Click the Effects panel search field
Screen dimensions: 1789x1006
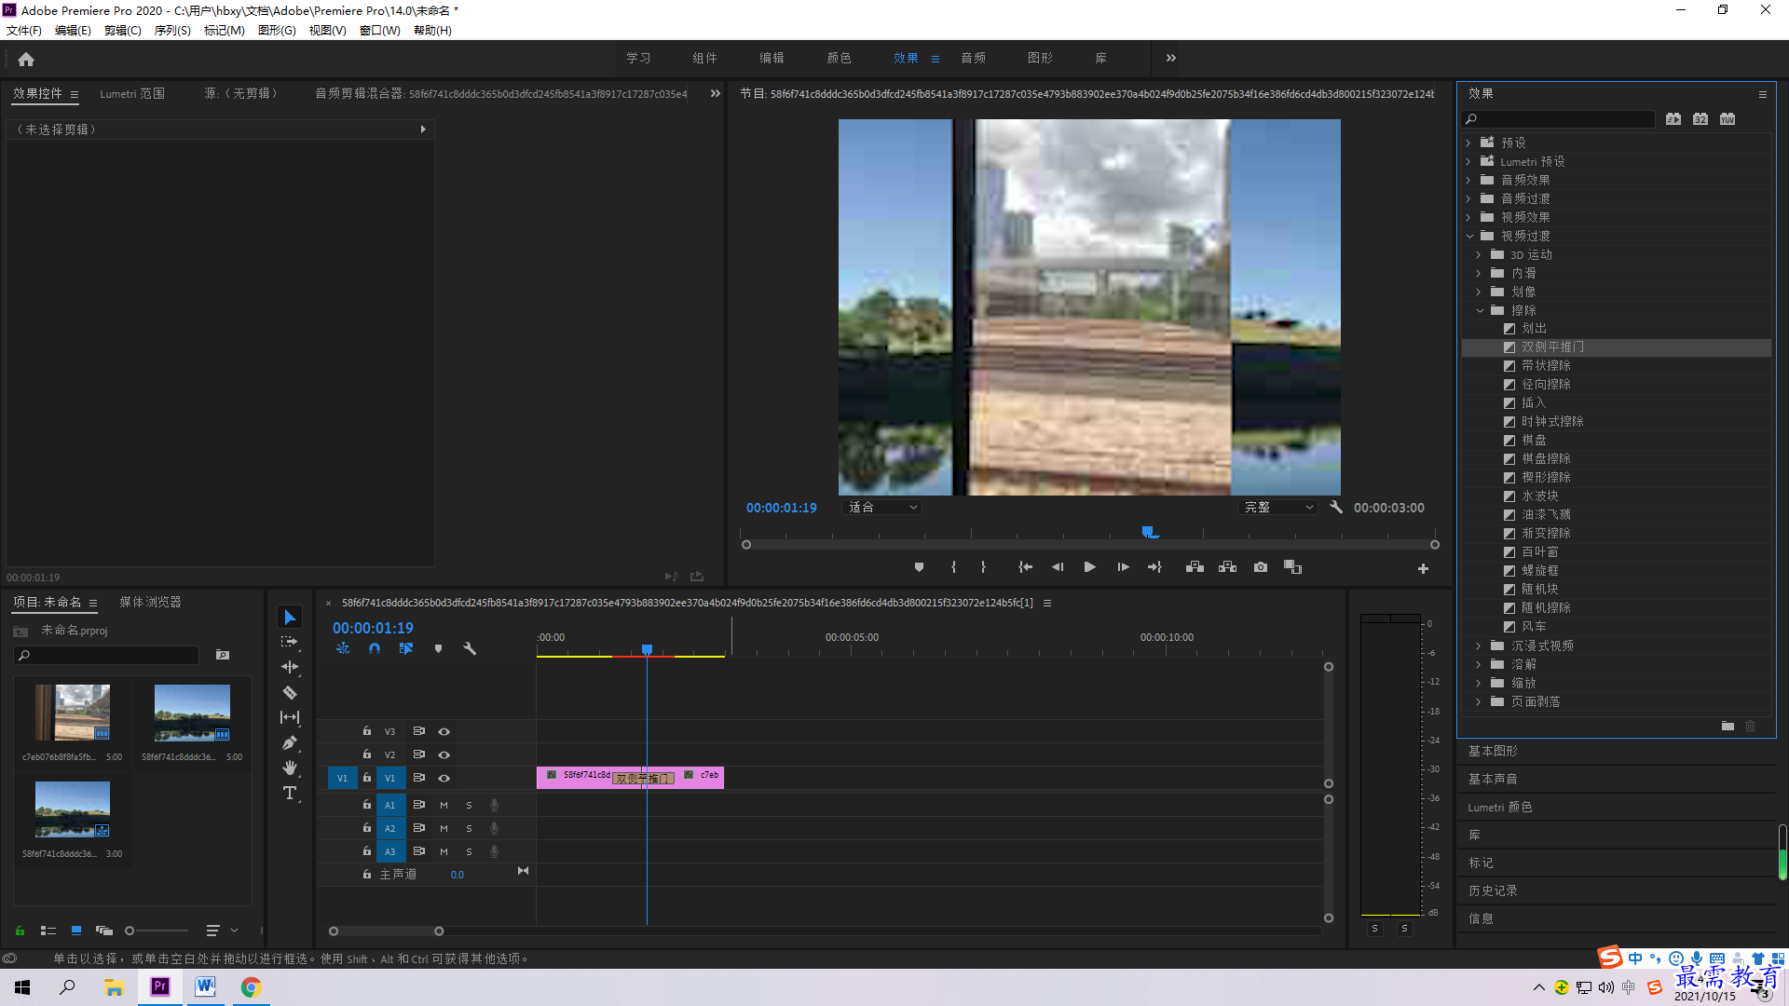[x=1559, y=119]
